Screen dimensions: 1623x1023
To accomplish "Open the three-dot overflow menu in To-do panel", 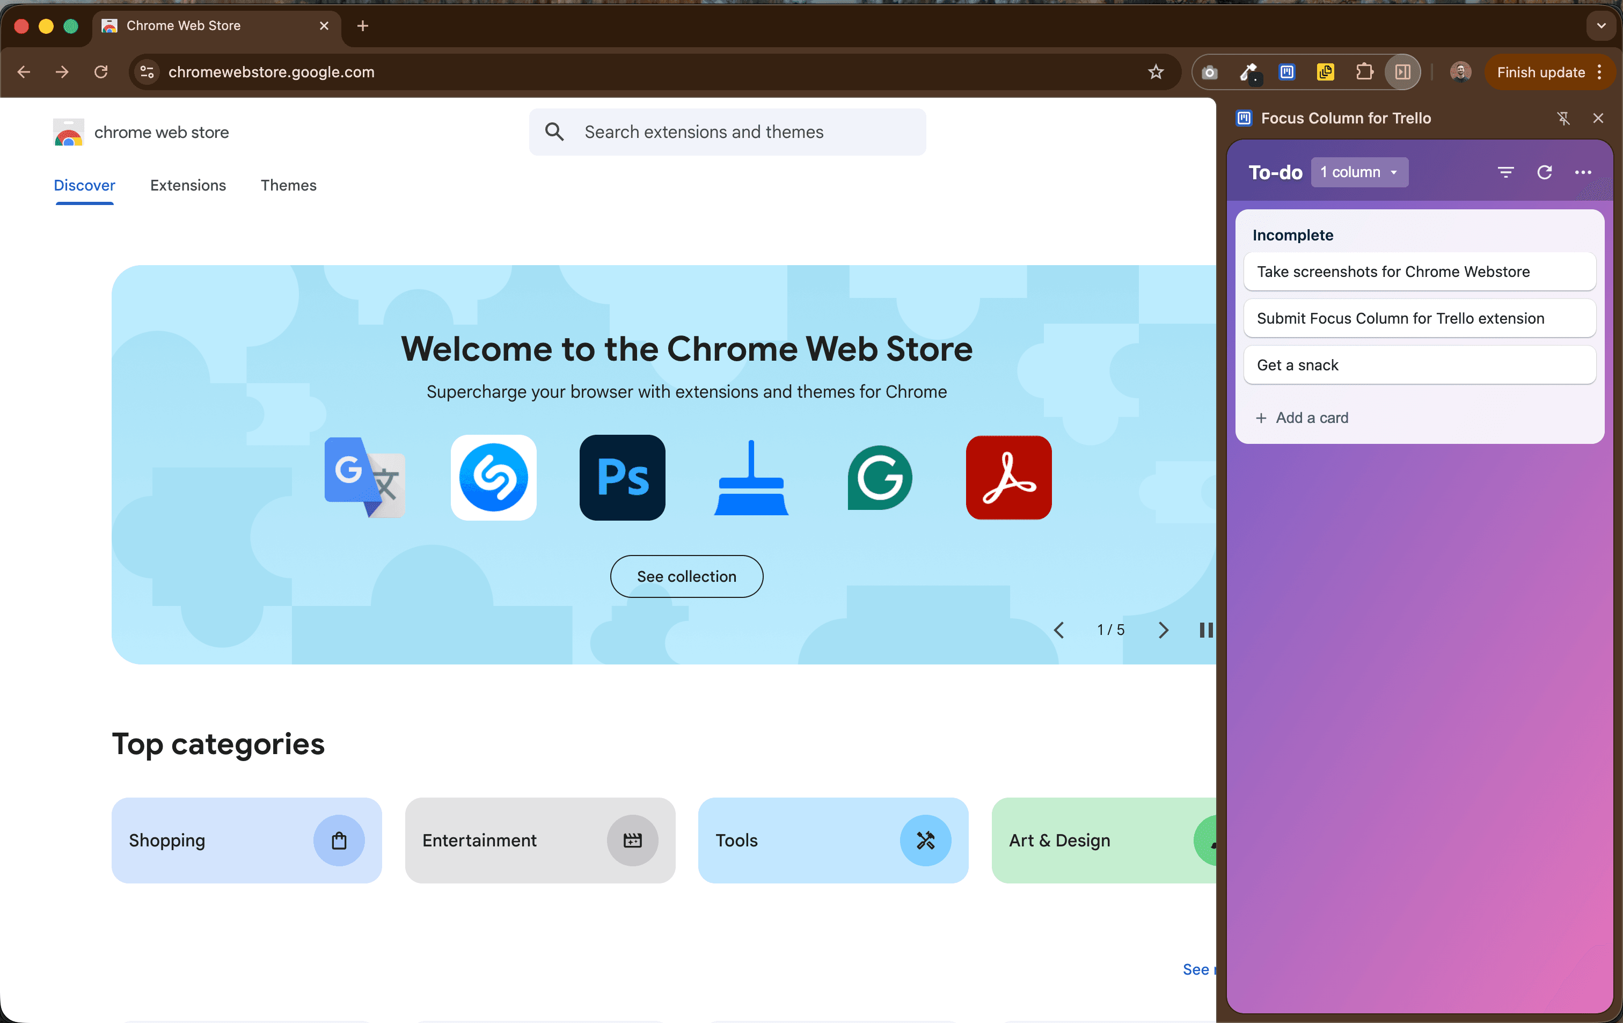I will [x=1583, y=172].
